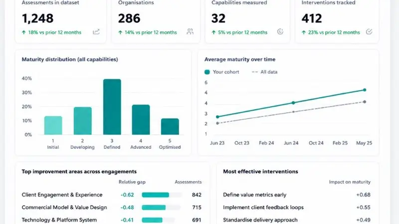Screen dimensions: 399x224
Task: Click Your cohort Jun 23 data point
Action: (x=217, y=117)
